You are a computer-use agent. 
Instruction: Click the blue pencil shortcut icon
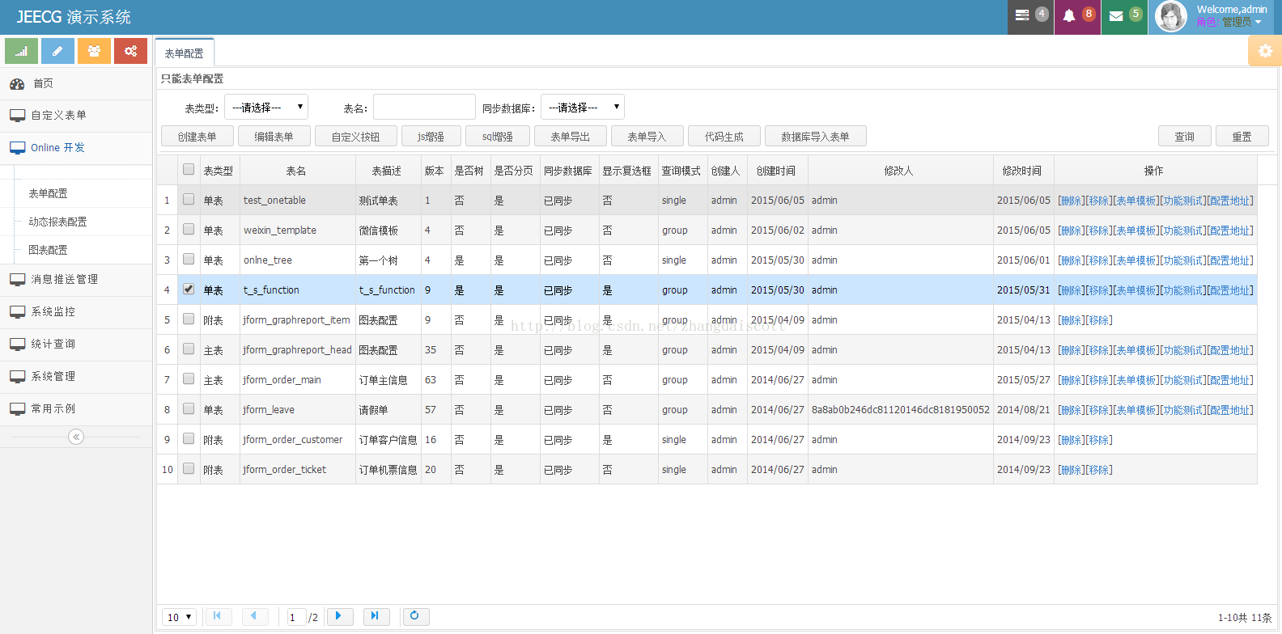tap(57, 51)
